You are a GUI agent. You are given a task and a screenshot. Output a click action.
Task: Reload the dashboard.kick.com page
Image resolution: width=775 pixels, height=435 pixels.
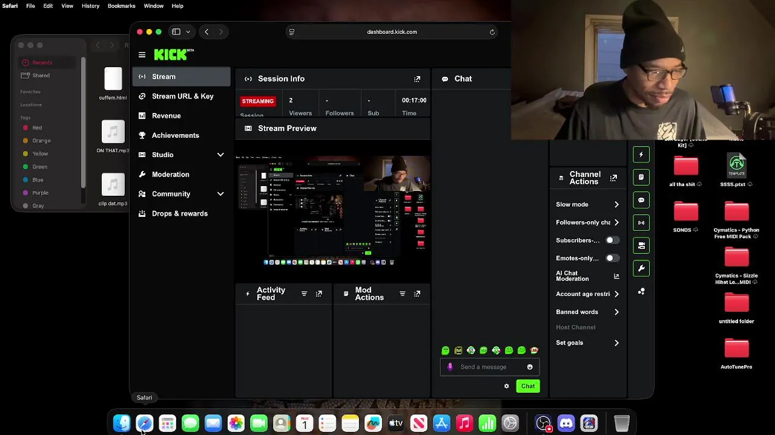click(x=492, y=32)
